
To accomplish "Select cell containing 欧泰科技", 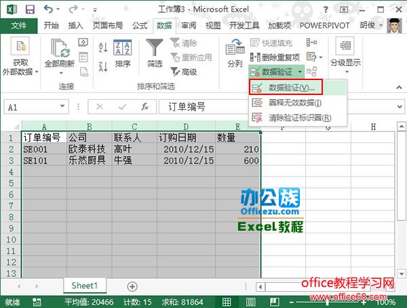I will click(90, 149).
